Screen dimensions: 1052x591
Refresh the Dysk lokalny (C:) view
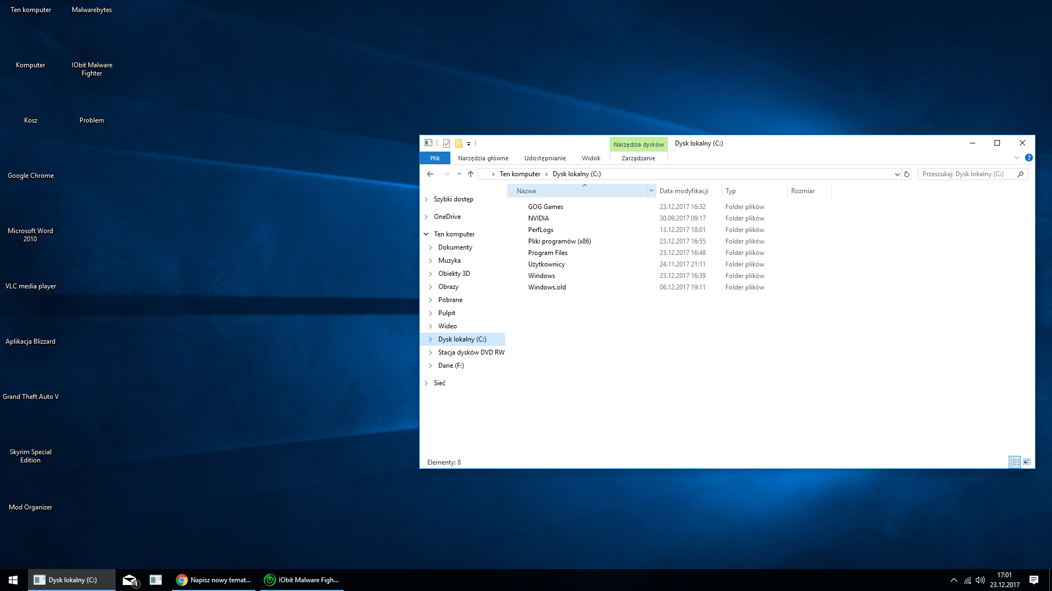907,174
